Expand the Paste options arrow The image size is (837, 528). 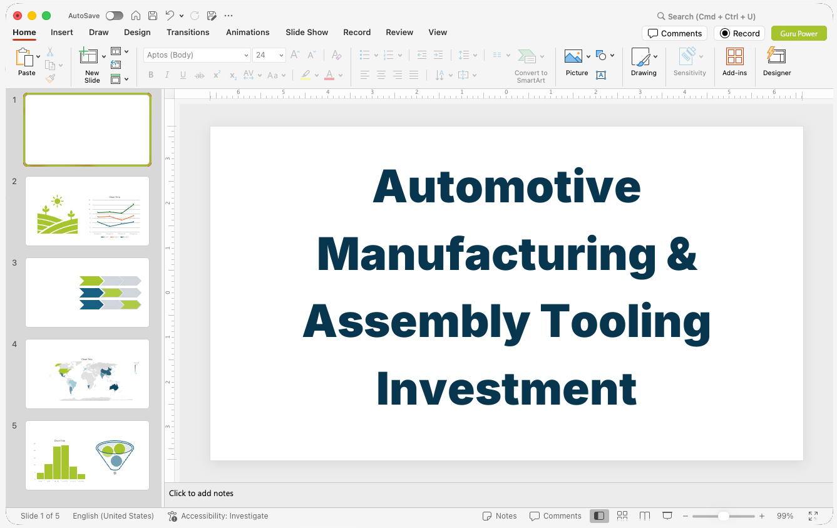coord(39,57)
